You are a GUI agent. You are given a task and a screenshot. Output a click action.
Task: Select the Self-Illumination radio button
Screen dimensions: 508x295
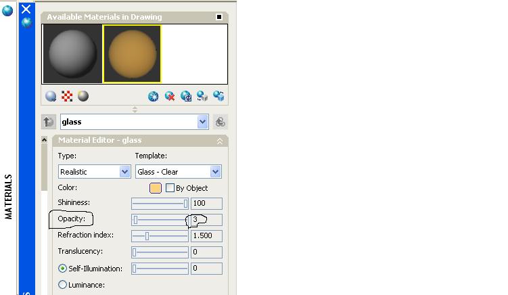(x=62, y=269)
